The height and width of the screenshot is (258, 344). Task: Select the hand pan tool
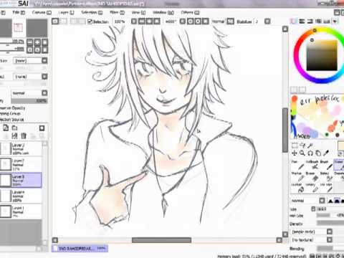click(x=318, y=153)
